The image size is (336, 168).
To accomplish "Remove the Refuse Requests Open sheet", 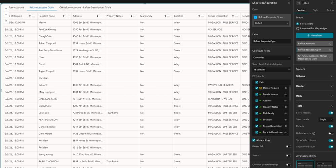I will point(330,50).
